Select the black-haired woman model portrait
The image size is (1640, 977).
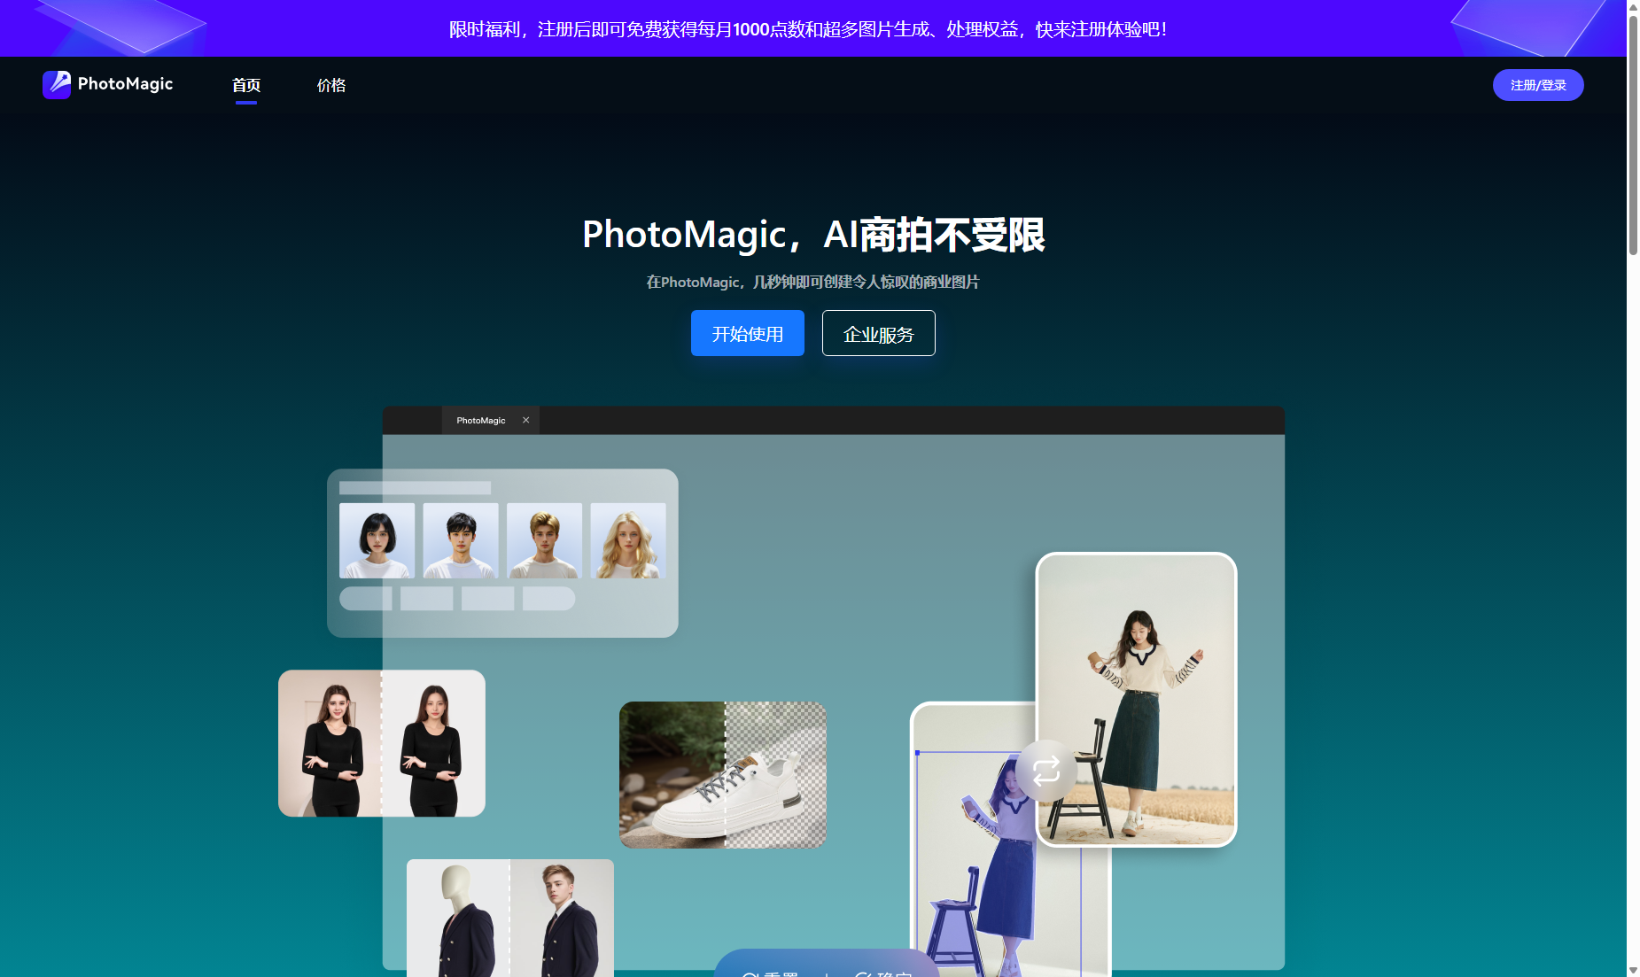click(377, 540)
